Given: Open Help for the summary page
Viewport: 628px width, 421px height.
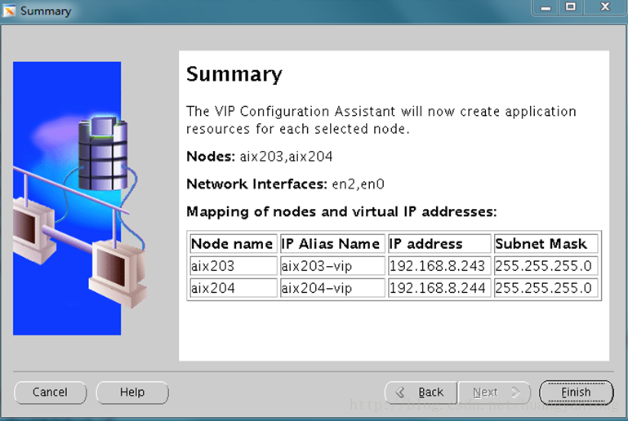Looking at the screenshot, I should (x=132, y=392).
